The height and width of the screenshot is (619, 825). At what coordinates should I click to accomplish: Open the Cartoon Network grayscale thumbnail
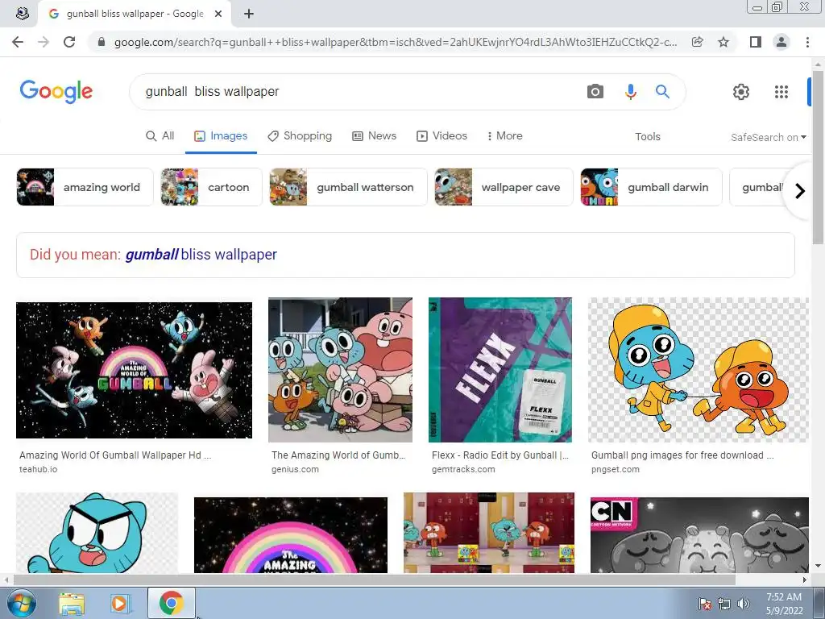699,535
